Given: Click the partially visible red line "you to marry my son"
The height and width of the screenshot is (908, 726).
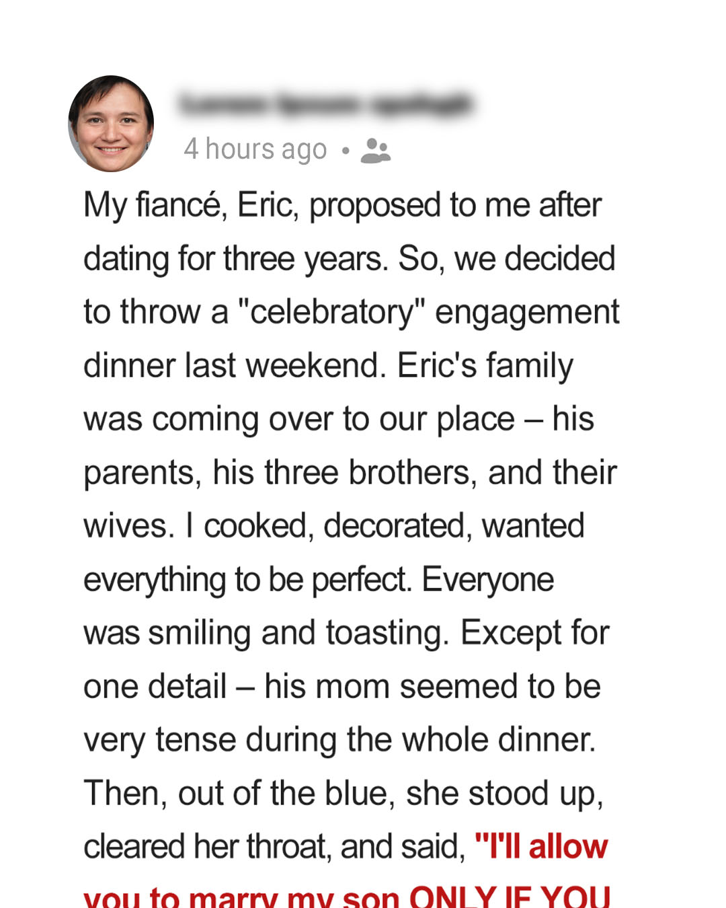Looking at the screenshot, I should tap(242, 897).
